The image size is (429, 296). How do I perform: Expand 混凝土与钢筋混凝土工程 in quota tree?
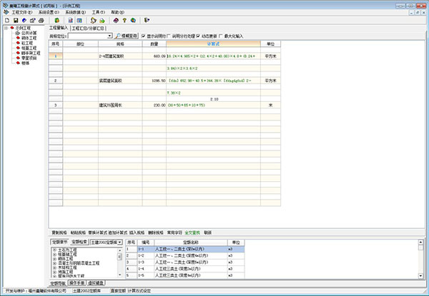(x=55, y=263)
